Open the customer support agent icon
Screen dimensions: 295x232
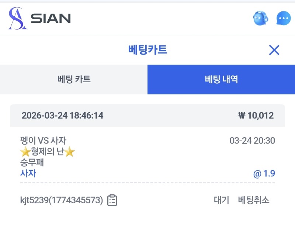[x=260, y=18]
